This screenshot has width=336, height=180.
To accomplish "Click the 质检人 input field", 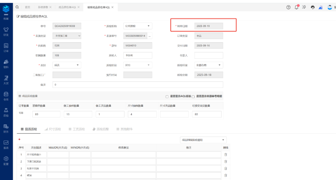I will 137,55.
